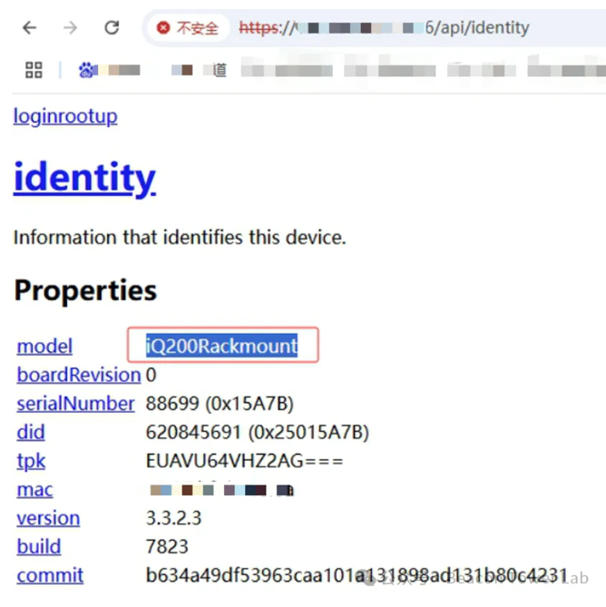Open the did property link
The image size is (606, 607).
31,432
